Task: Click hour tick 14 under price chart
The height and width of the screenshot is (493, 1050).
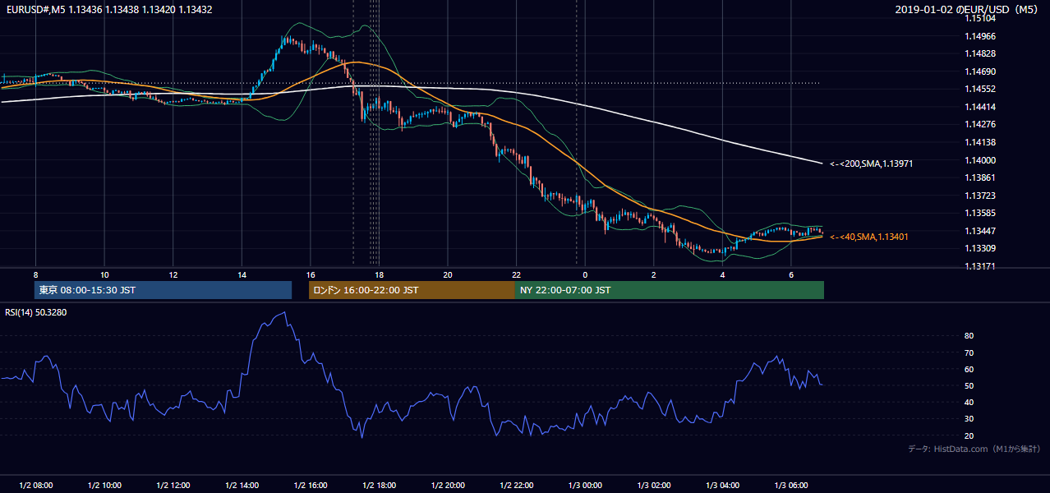Action: point(242,274)
